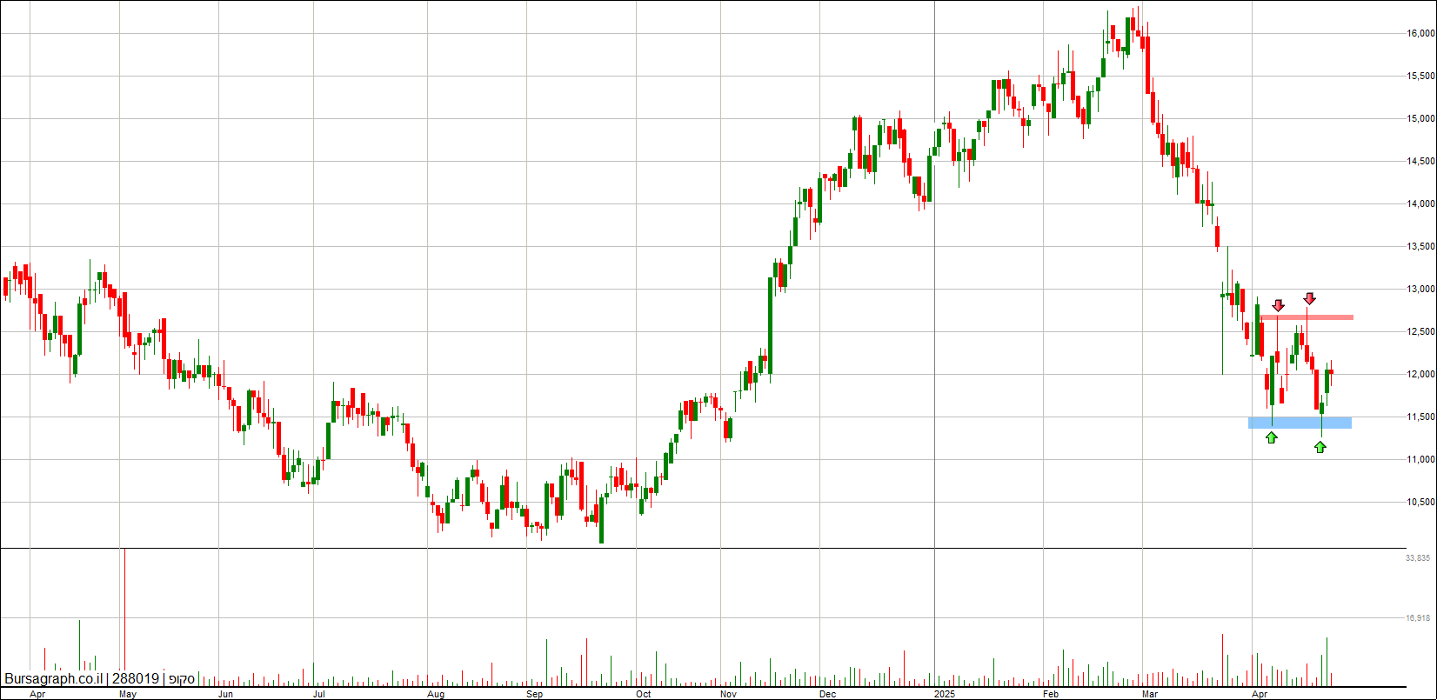The height and width of the screenshot is (700, 1437).
Task: Click the Sep date axis label
Action: coord(535,695)
